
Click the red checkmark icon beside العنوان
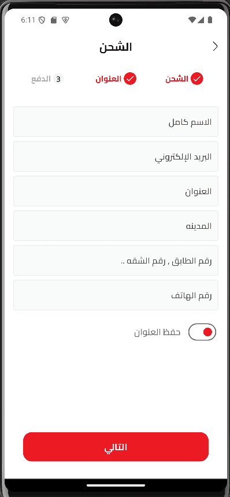130,79
